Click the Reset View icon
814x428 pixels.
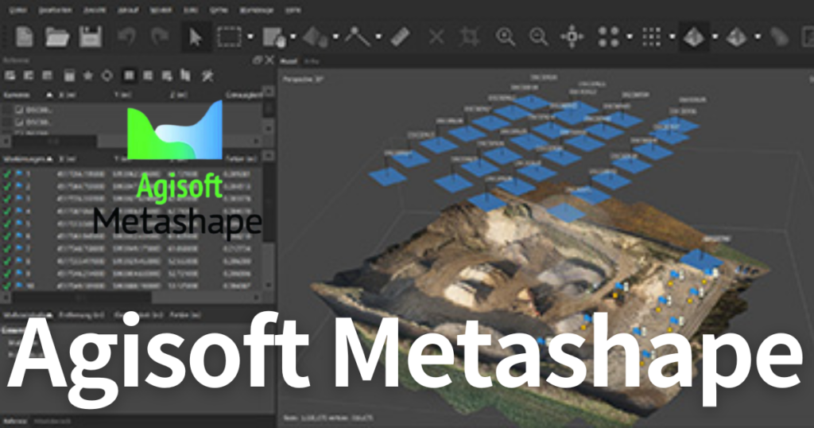tap(572, 36)
